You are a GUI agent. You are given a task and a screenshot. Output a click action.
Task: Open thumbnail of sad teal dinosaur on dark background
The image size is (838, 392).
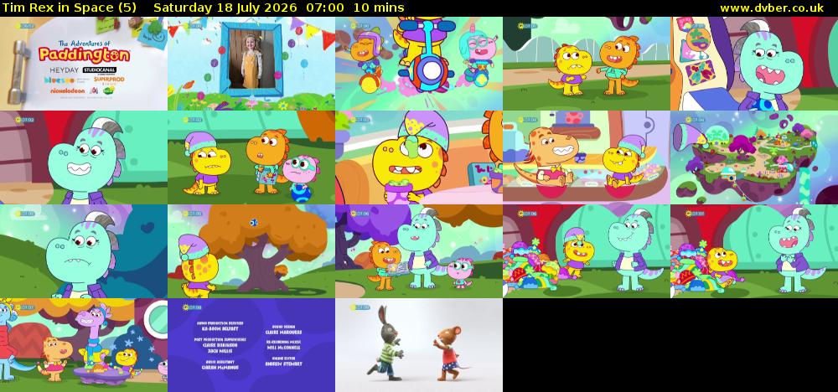click(83, 251)
